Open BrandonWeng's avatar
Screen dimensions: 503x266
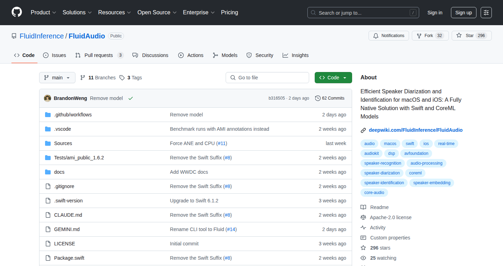pyautogui.click(x=48, y=98)
